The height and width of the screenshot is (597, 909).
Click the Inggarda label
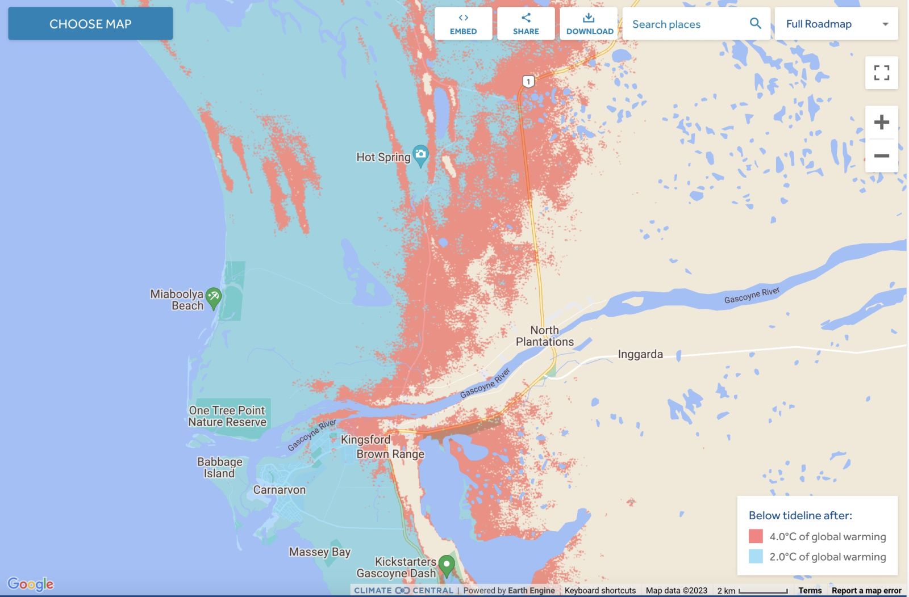(x=640, y=354)
